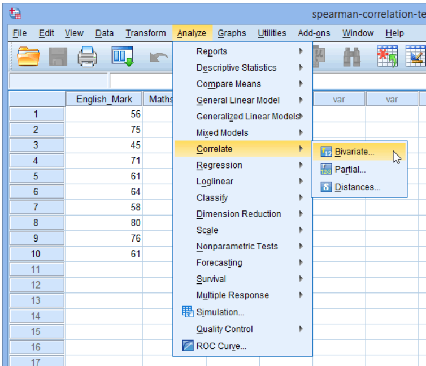The width and height of the screenshot is (426, 366).
Task: Close the open Analyze menu
Action: click(x=192, y=33)
